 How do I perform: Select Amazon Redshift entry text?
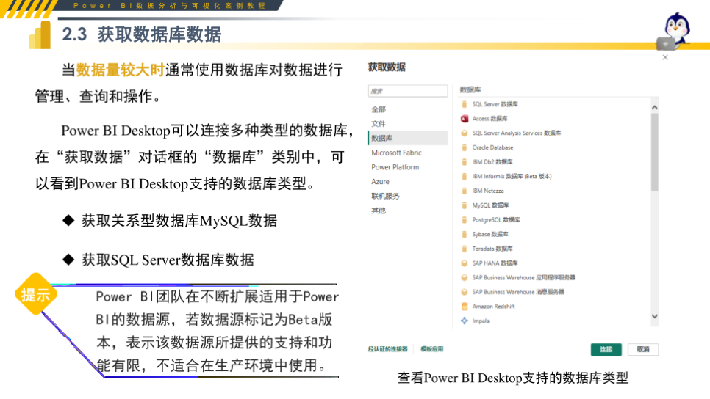494,307
